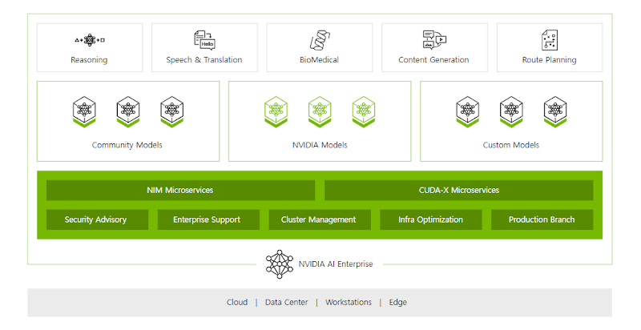Select the third Custom Models cube icon
The image size is (641, 330).
point(555,112)
